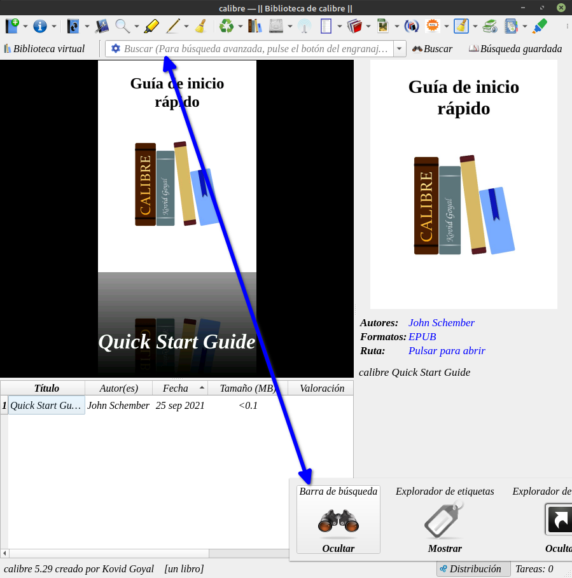Click the 25 sep 2021 date cell
The image size is (572, 578).
pyautogui.click(x=180, y=405)
